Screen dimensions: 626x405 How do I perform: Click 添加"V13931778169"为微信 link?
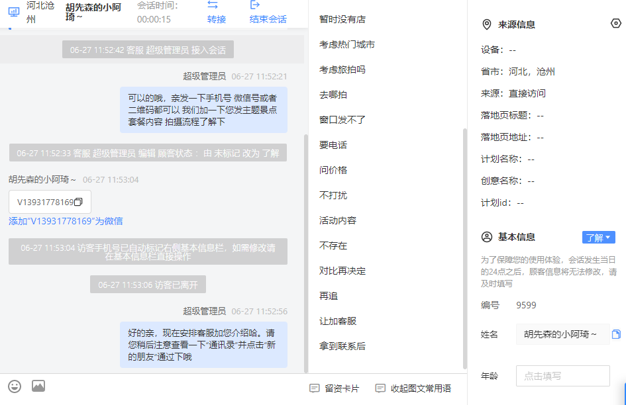pos(66,221)
